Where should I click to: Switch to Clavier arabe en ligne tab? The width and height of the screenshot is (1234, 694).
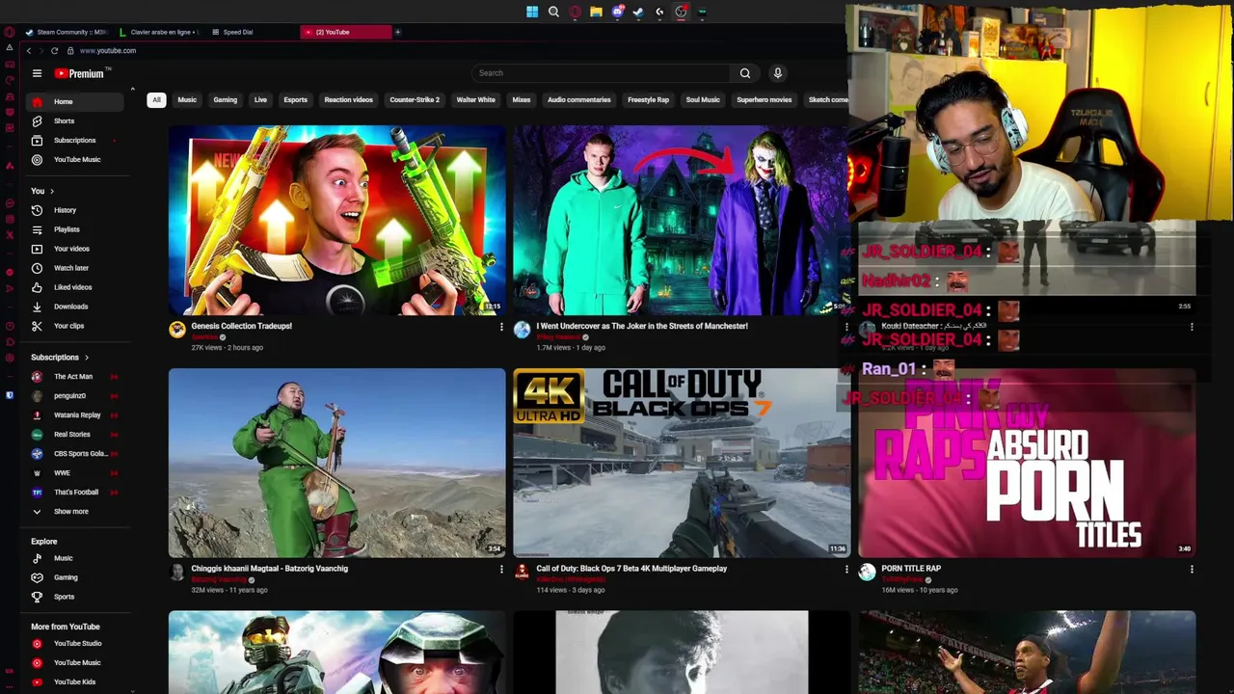coord(158,32)
